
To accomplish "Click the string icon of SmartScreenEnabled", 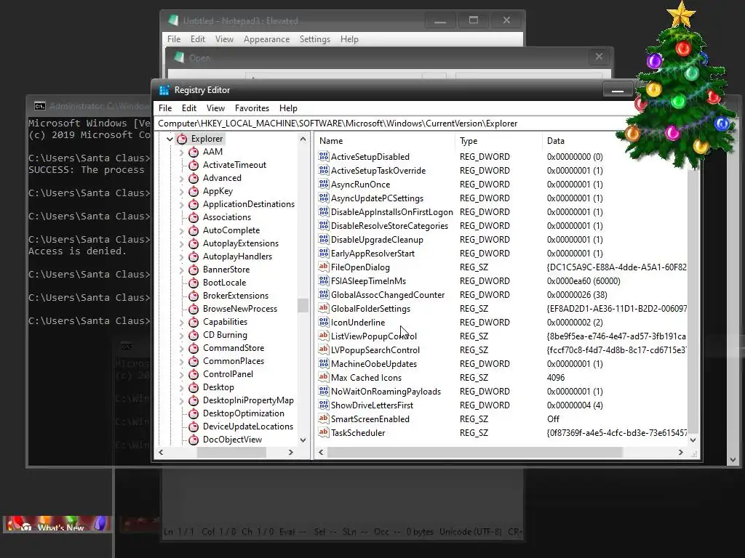I will click(324, 418).
